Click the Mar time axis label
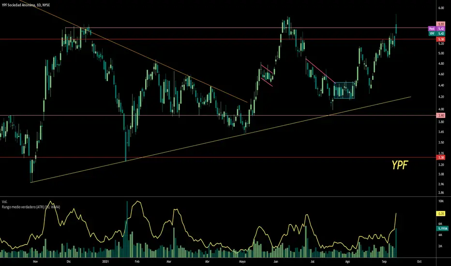The height and width of the screenshot is (266, 451). pos(169,261)
